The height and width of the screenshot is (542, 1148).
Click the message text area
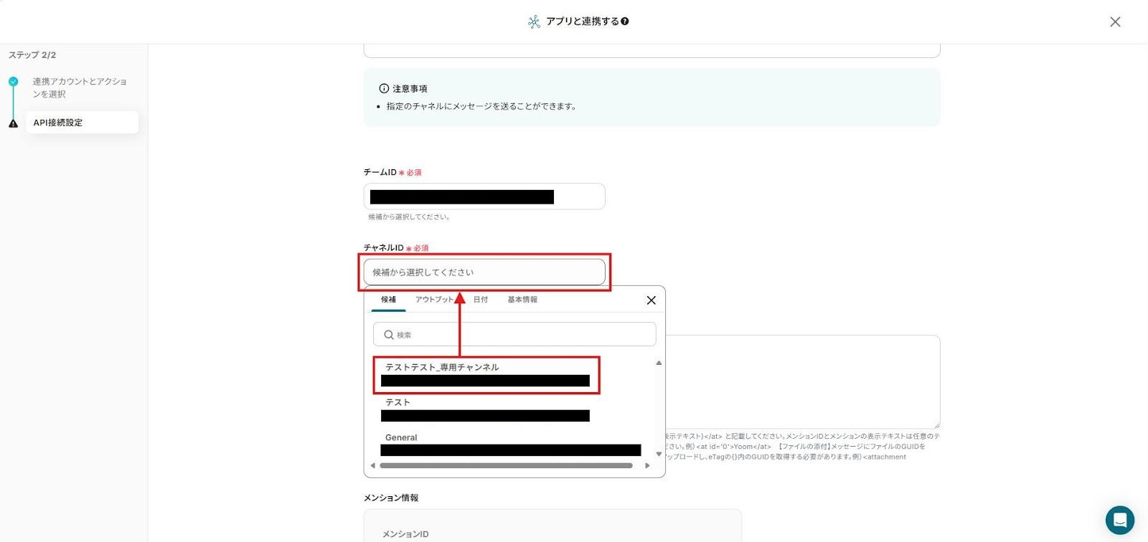(x=802, y=381)
